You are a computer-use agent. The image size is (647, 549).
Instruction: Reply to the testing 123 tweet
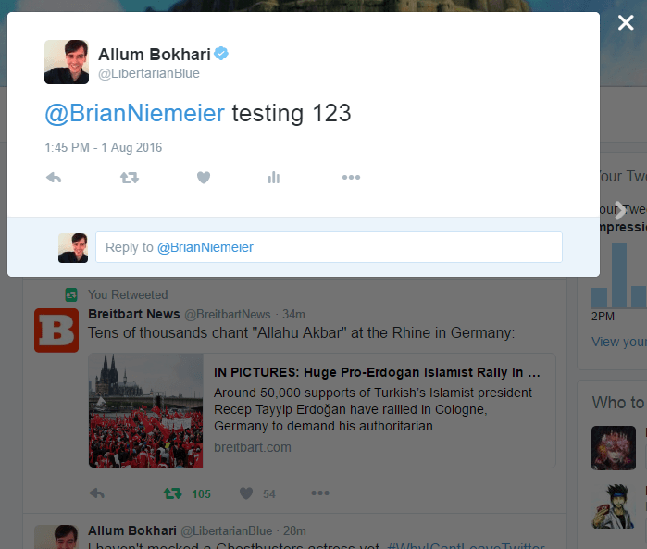[54, 178]
